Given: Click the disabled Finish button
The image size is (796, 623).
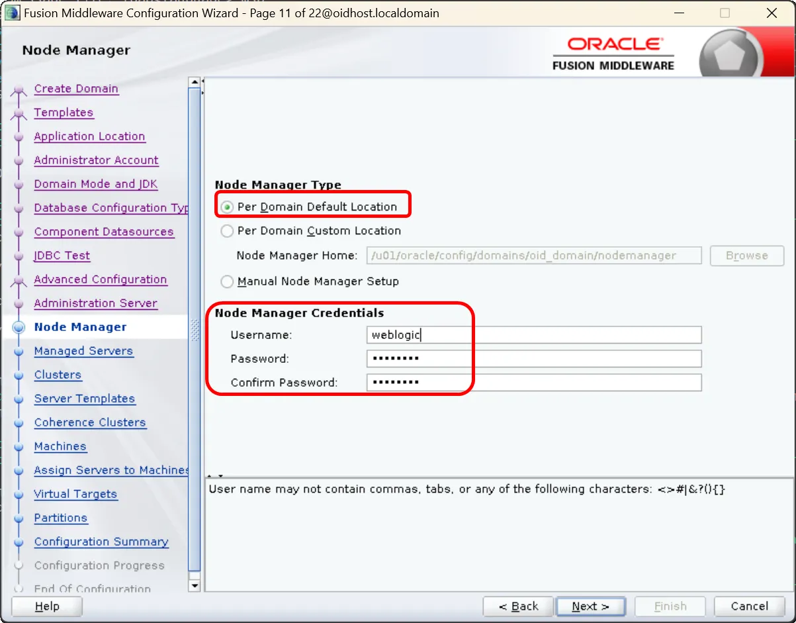Looking at the screenshot, I should [x=670, y=606].
